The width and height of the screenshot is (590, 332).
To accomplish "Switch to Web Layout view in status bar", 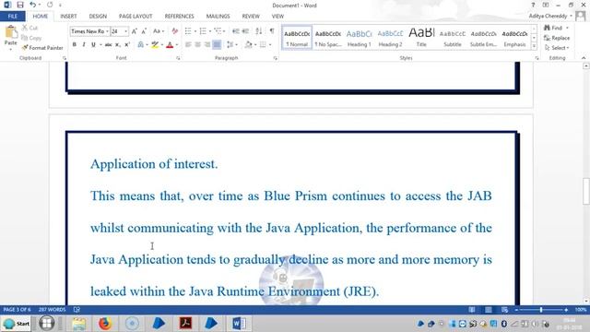I will coord(505,310).
